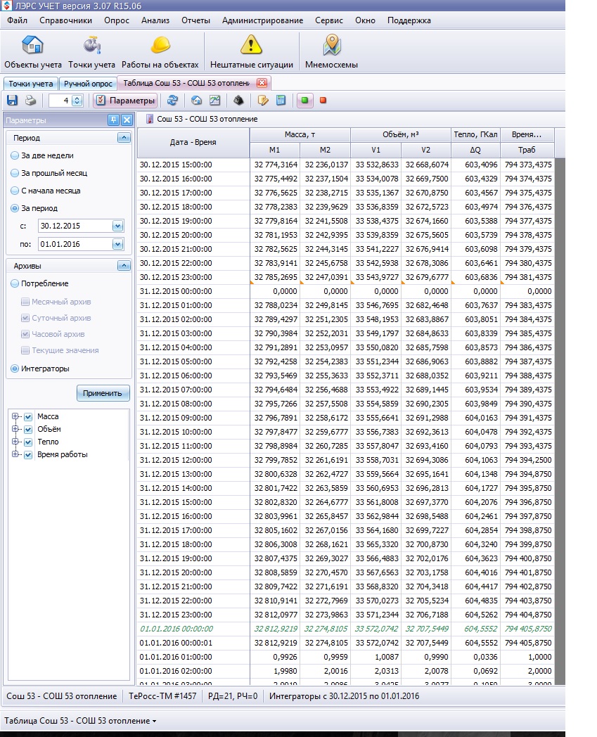The image size is (597, 737).
Task: Collapse the Архивы section
Action: coord(124,266)
